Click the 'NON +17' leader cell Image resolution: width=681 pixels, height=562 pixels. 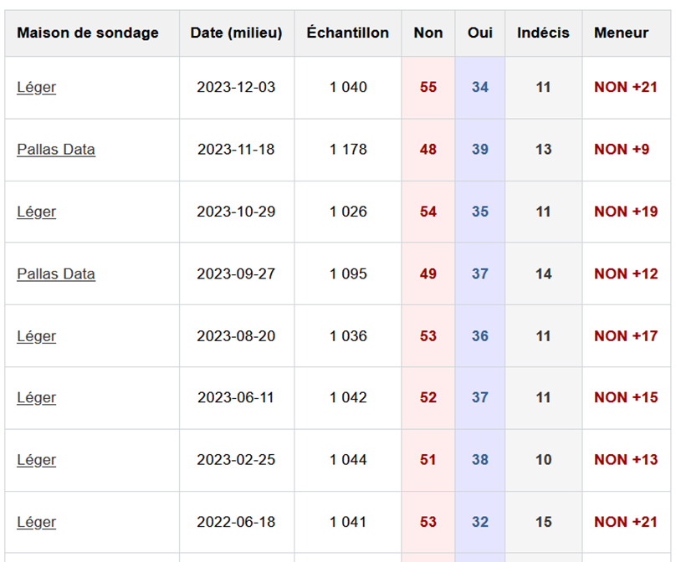(627, 336)
